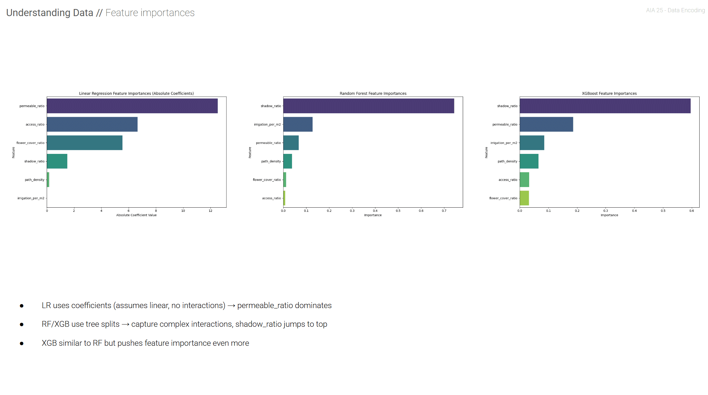Click the slide title Understanding Data
The width and height of the screenshot is (708, 395).
coord(50,13)
